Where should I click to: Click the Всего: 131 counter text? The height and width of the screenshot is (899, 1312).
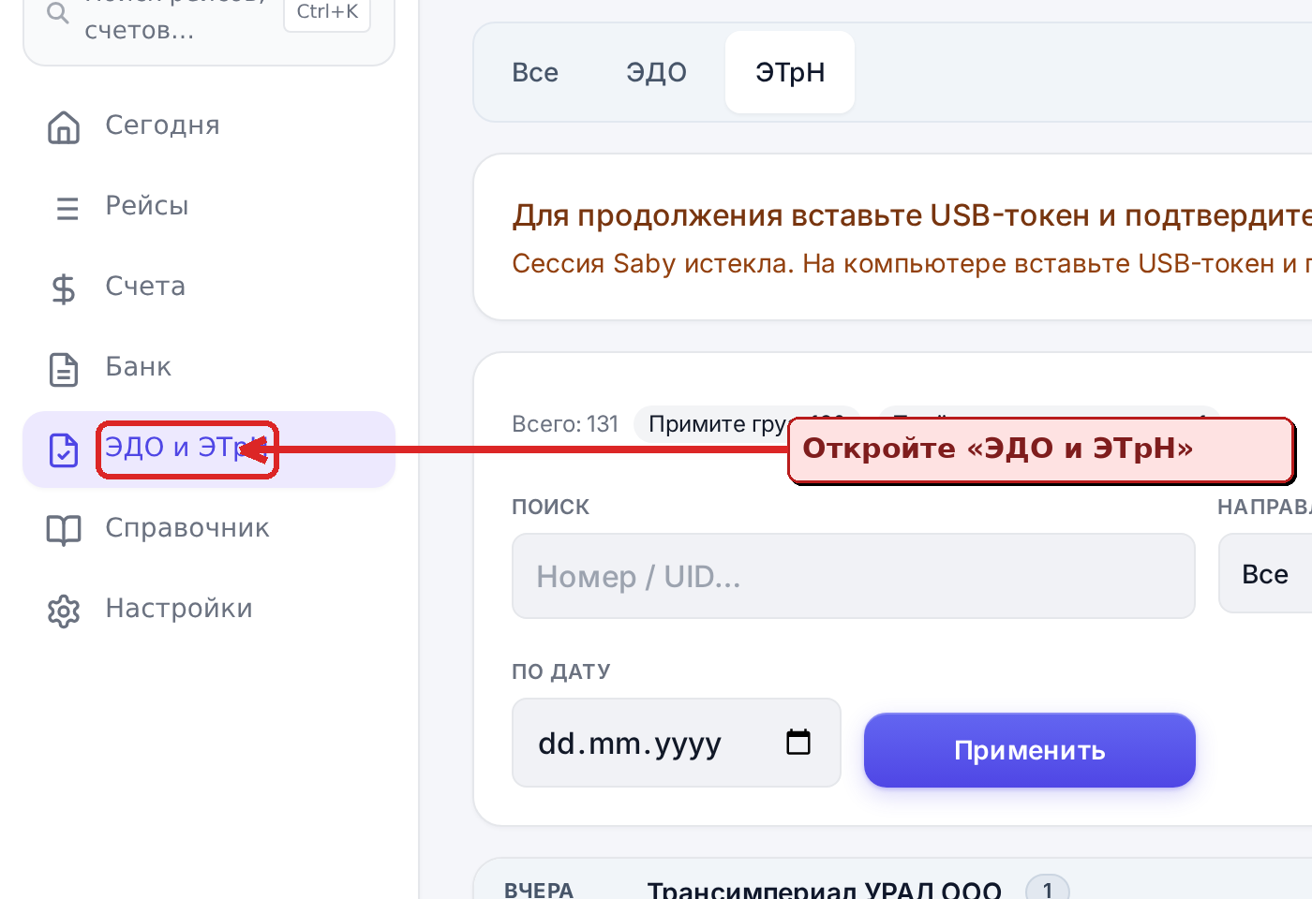[x=565, y=424]
